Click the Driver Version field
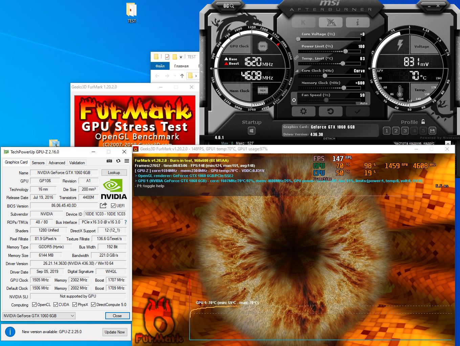460x346 pixels. 78,263
